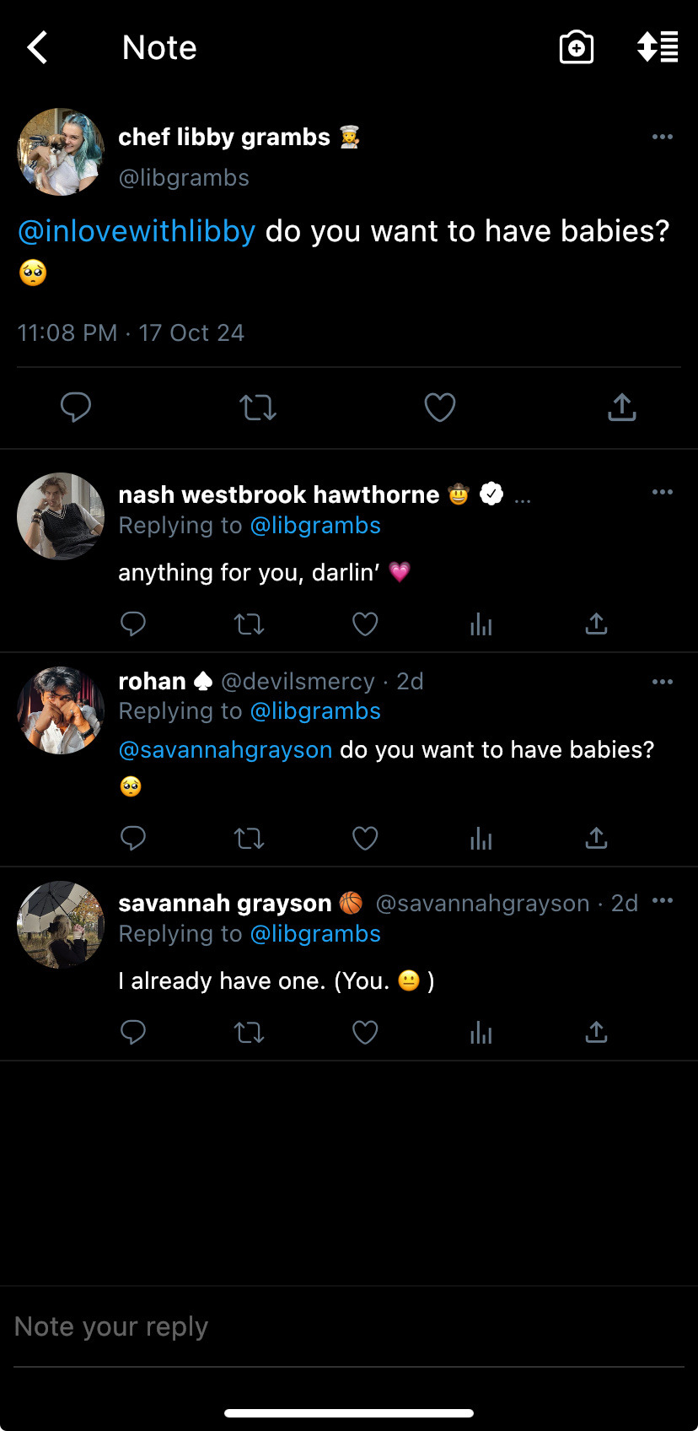This screenshot has width=698, height=1431.
Task: Like savannah grayson's reply
Action: [365, 1033]
